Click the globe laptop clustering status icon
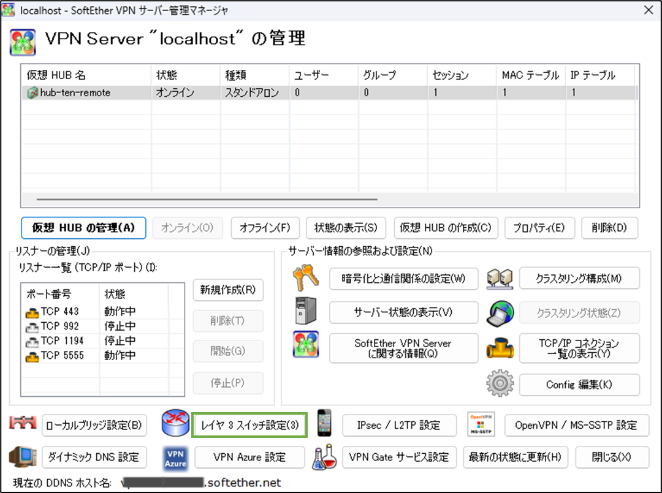This screenshot has width=662, height=493. [500, 314]
